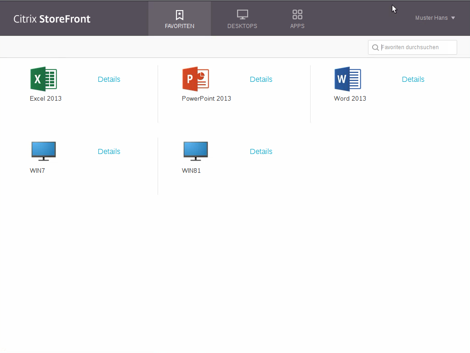This screenshot has width=470, height=353.
Task: View Details for Word 2013
Action: click(x=413, y=79)
